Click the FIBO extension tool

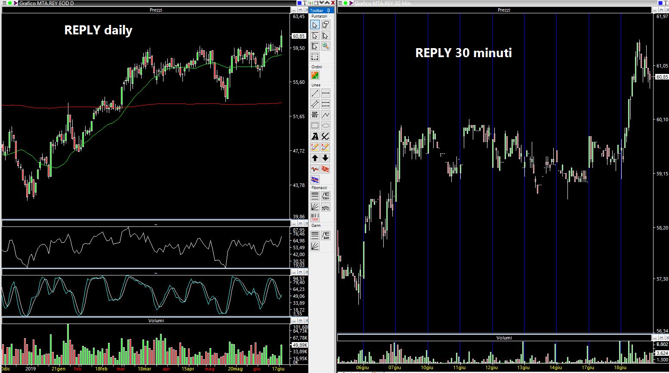[x=326, y=196]
